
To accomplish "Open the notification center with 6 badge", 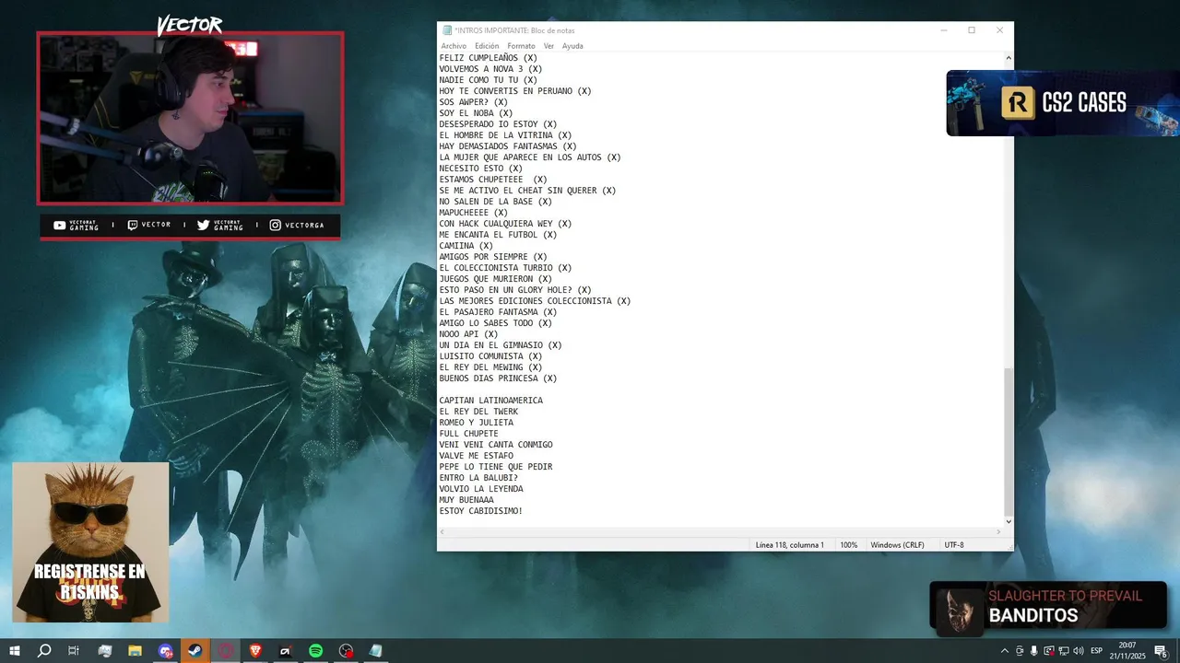I will pos(1161,651).
